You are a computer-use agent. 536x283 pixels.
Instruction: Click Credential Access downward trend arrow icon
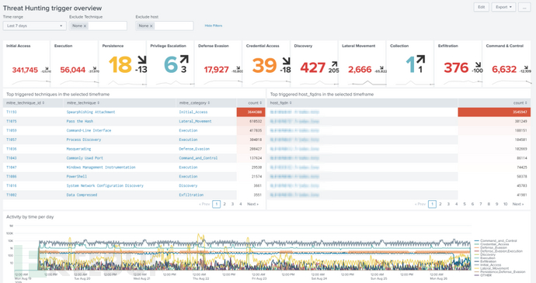click(286, 60)
